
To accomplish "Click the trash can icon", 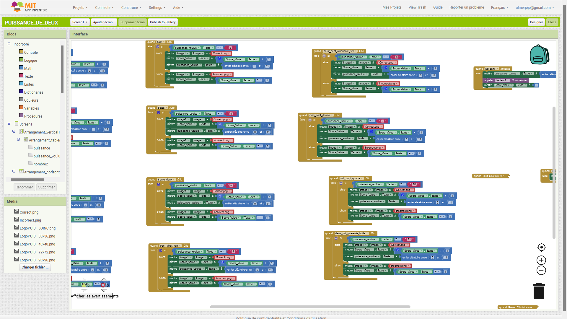I will tap(539, 291).
